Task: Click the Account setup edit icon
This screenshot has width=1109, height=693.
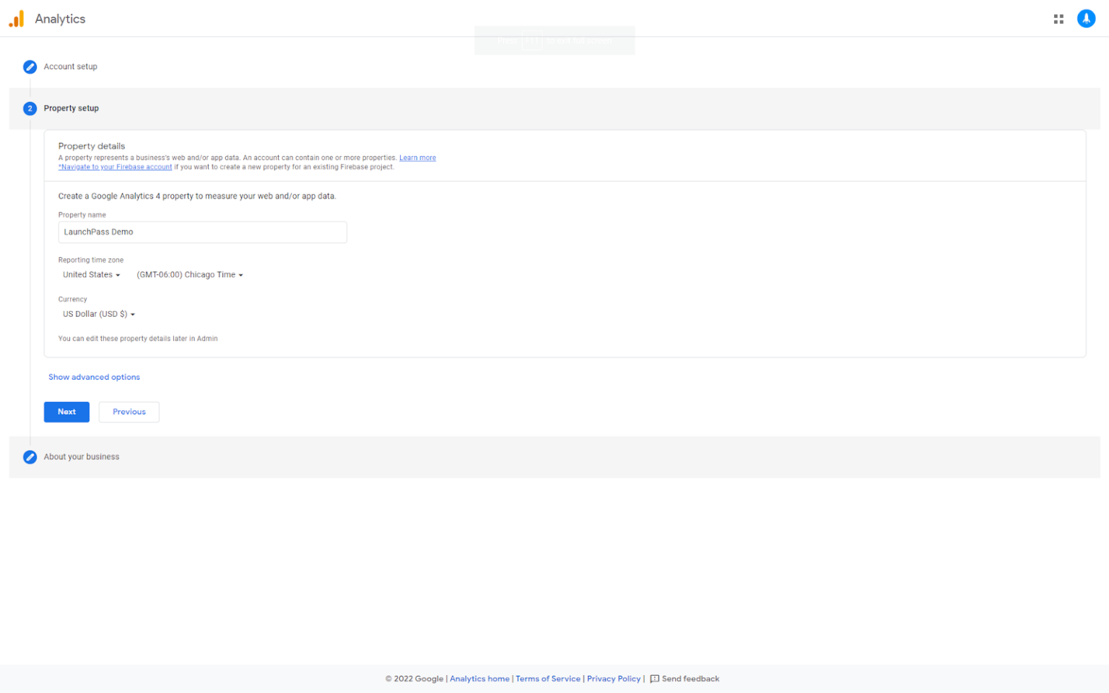Action: click(30, 66)
